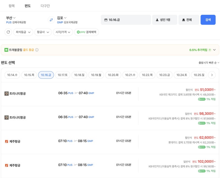Open the travel club info icon
The height and width of the screenshot is (178, 220).
37,50
